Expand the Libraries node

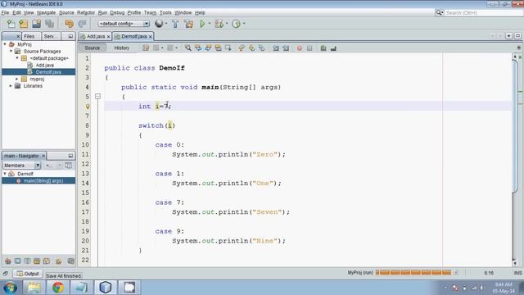tap(11, 86)
